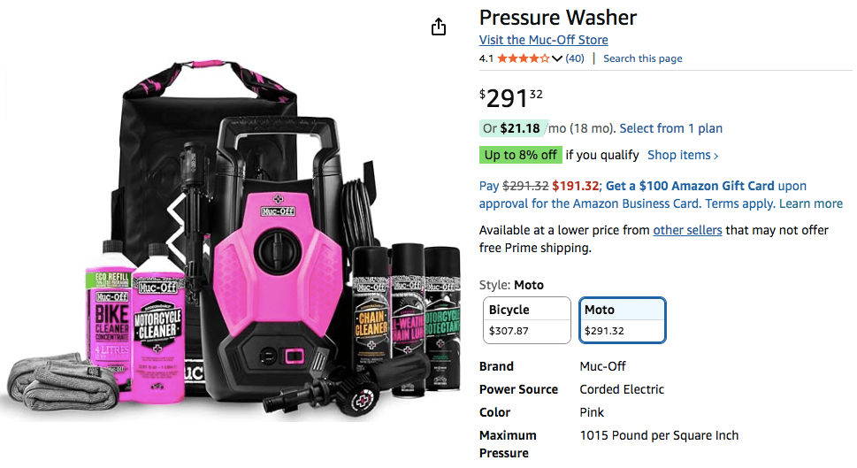Image resolution: width=857 pixels, height=468 pixels.
Task: Click the $21.18 monthly payment badge
Action: click(514, 128)
